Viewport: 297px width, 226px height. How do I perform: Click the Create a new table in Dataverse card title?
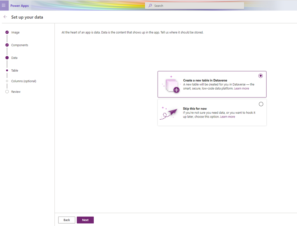(x=205, y=80)
